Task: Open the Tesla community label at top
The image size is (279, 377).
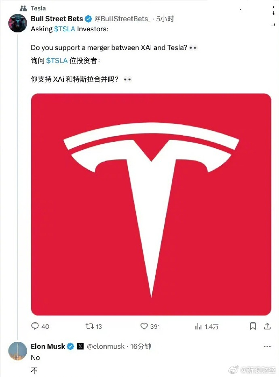Action: click(x=38, y=8)
